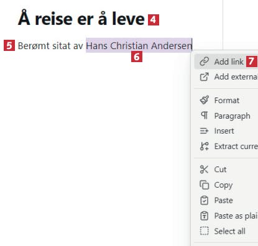The width and height of the screenshot is (258, 246).
Task: Click the Paragraph pilcrow icon
Action: coord(204,116)
